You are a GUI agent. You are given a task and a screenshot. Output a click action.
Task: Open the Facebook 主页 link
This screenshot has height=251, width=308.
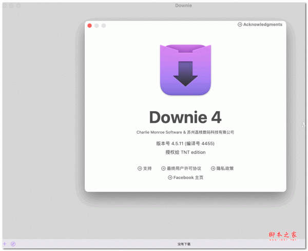(x=186, y=178)
